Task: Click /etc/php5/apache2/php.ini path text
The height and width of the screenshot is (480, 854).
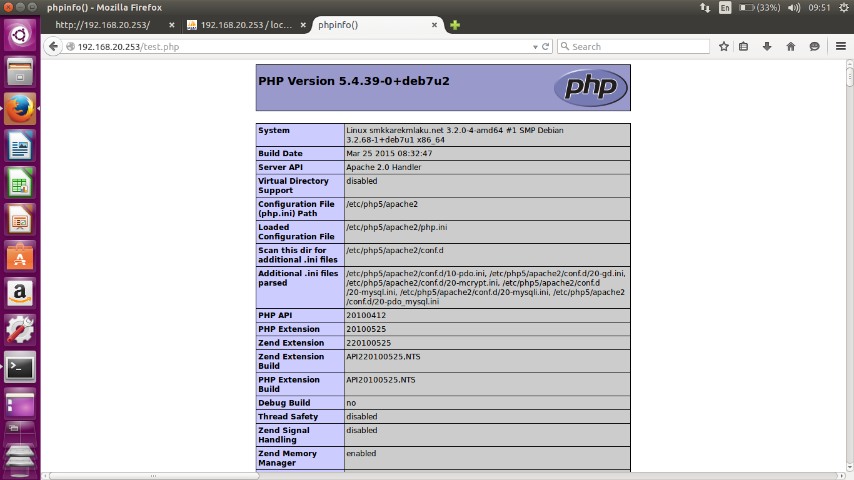Action: [397, 227]
